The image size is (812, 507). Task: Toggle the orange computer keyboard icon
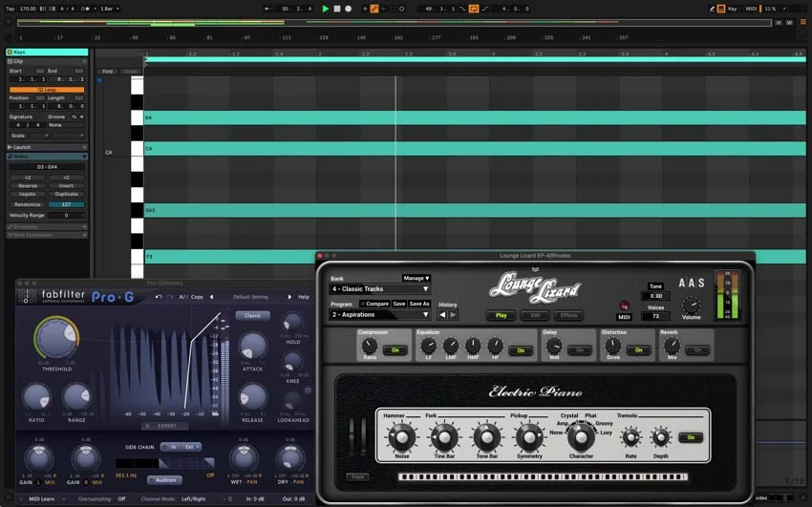click(x=721, y=9)
